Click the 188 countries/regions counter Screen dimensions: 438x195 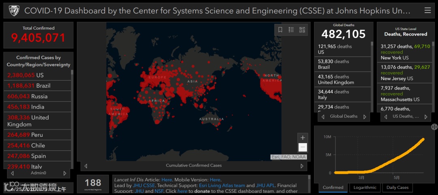click(x=93, y=184)
